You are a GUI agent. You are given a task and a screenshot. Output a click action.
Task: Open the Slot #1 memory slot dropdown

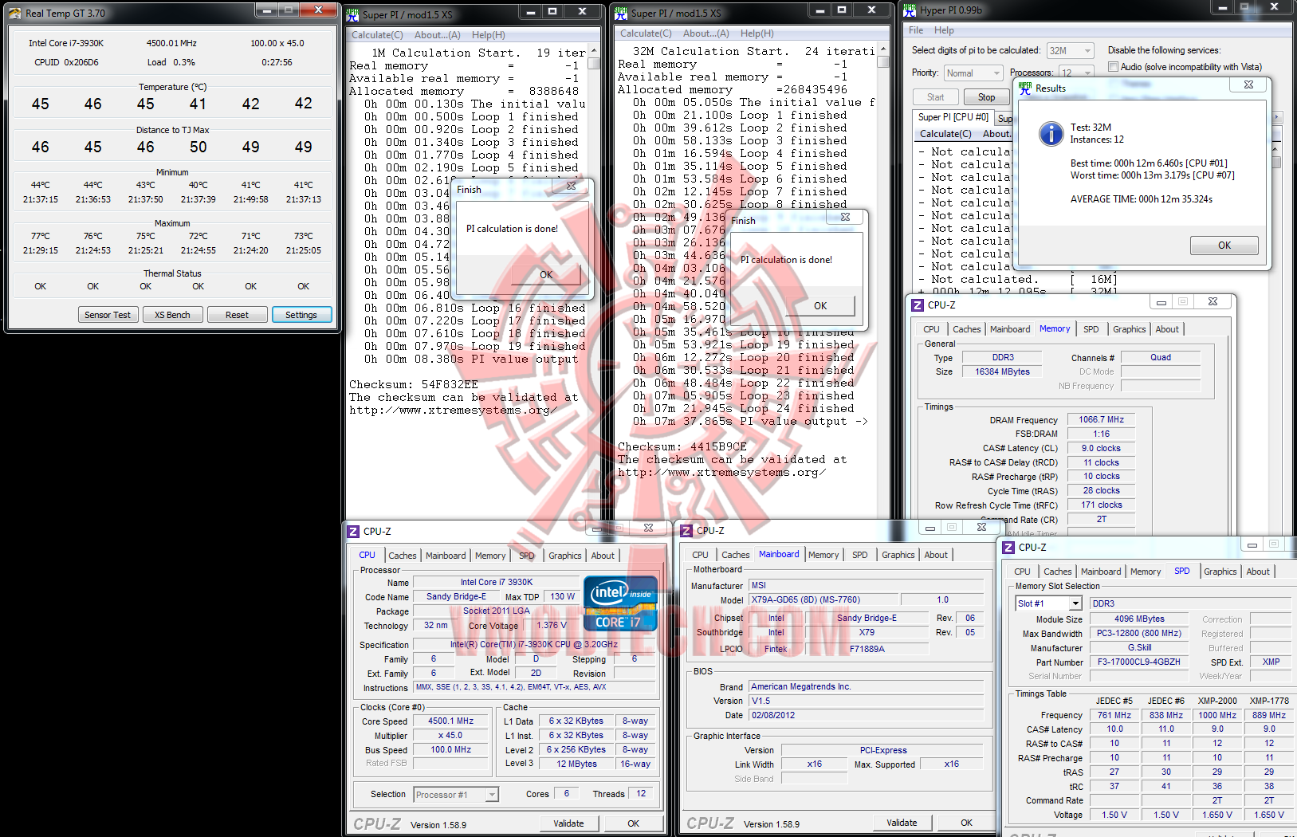click(x=1075, y=603)
